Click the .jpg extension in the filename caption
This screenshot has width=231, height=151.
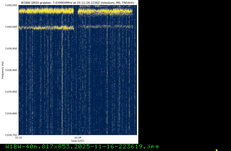pos(153,146)
